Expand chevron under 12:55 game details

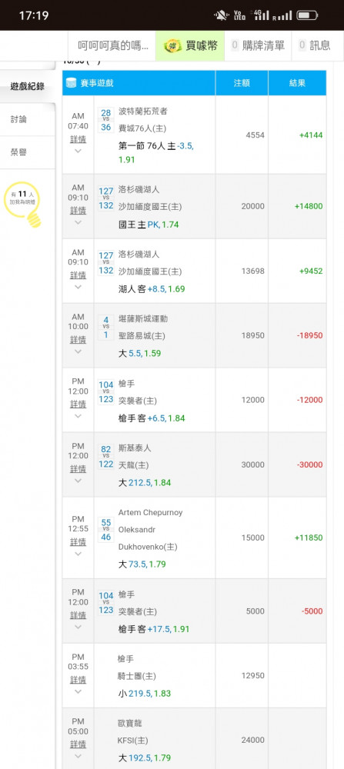[78, 554]
